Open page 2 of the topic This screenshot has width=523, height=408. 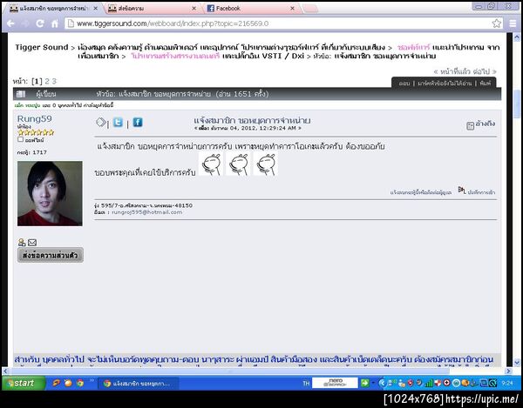coord(47,81)
